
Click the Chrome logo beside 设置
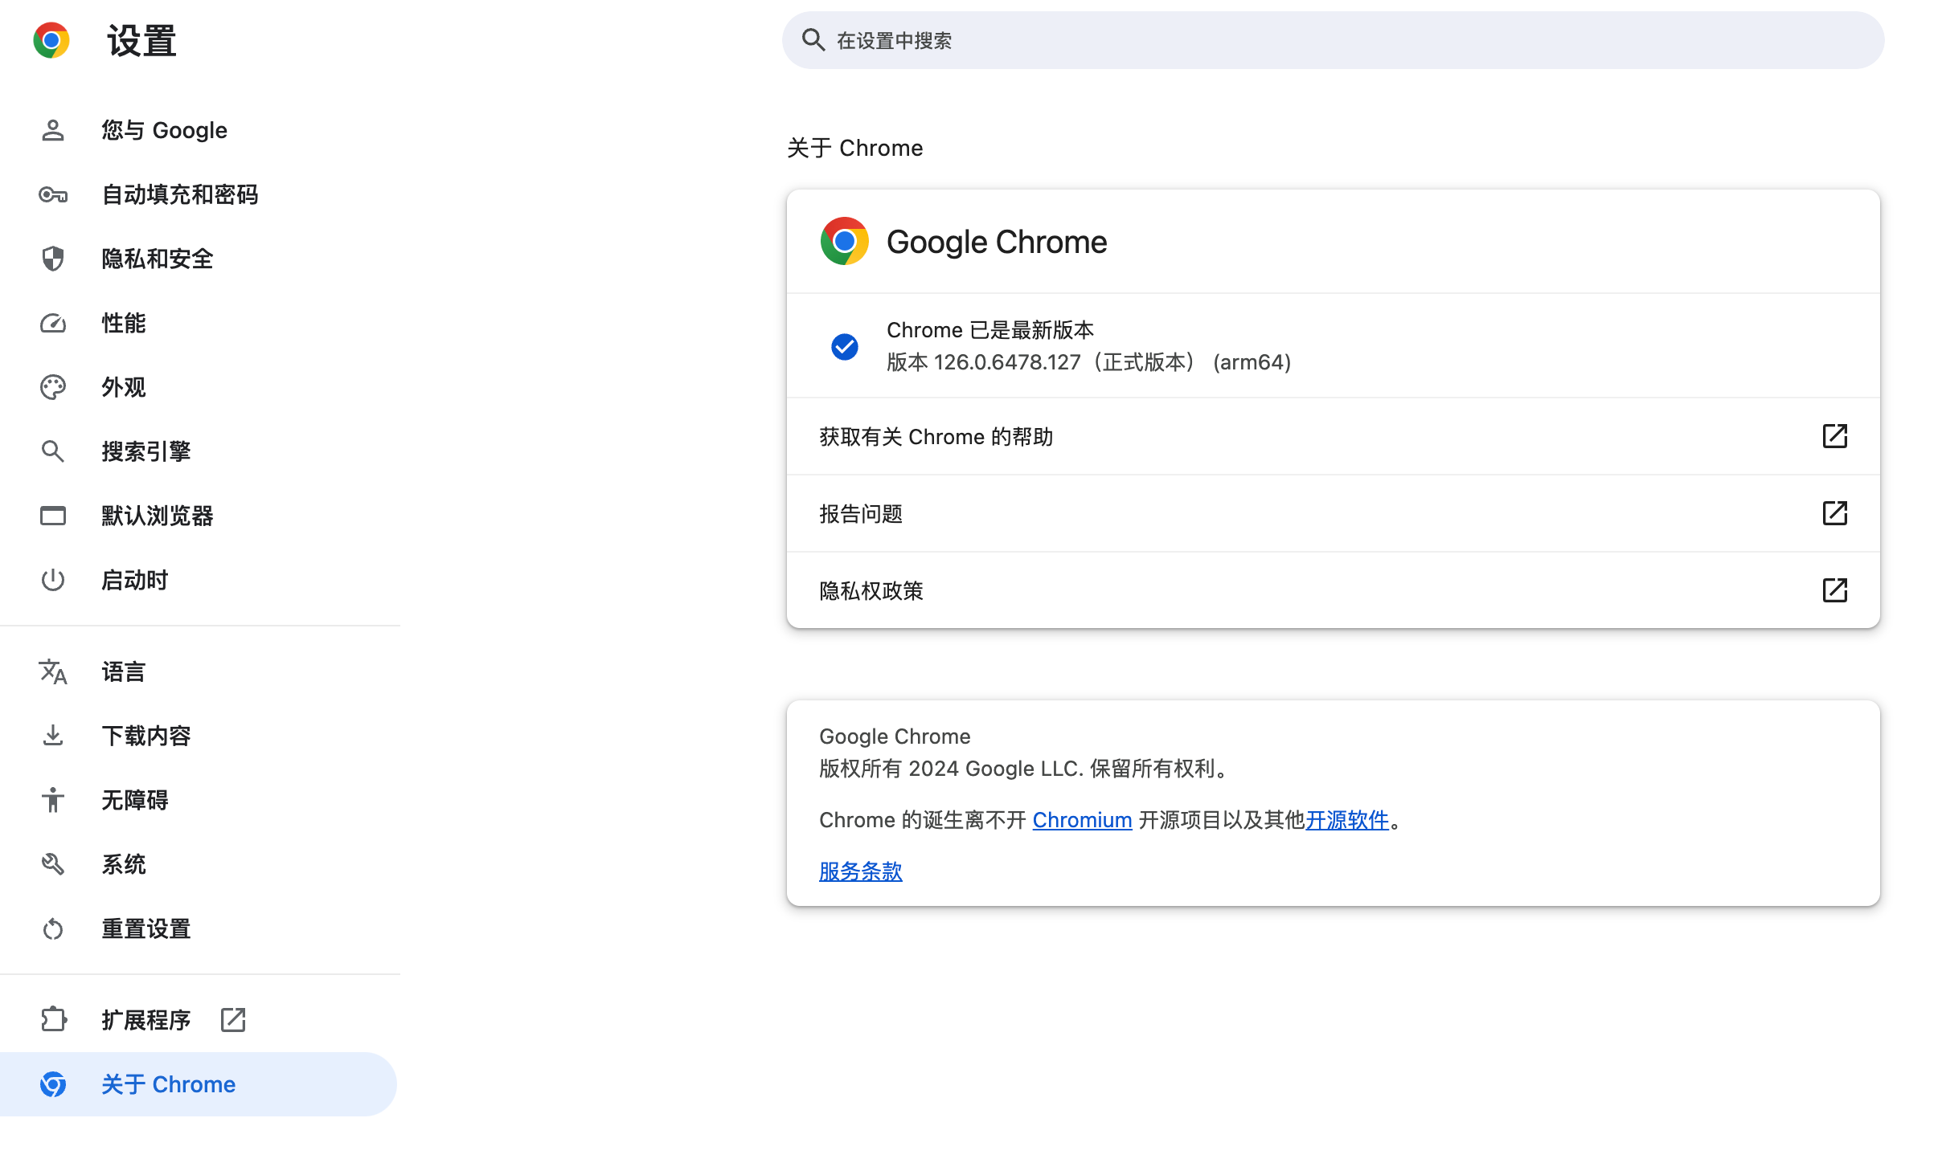pyautogui.click(x=51, y=40)
